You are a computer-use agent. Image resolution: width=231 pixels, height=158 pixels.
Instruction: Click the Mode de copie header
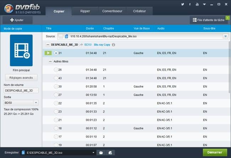point(13,28)
